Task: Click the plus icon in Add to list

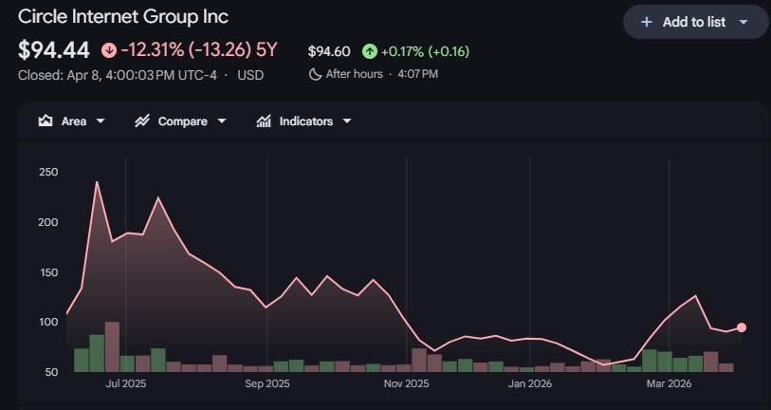Action: coord(647,22)
